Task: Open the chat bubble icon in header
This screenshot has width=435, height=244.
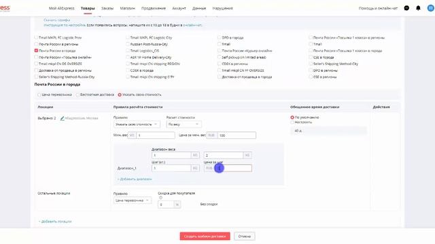Action: pyautogui.click(x=406, y=8)
